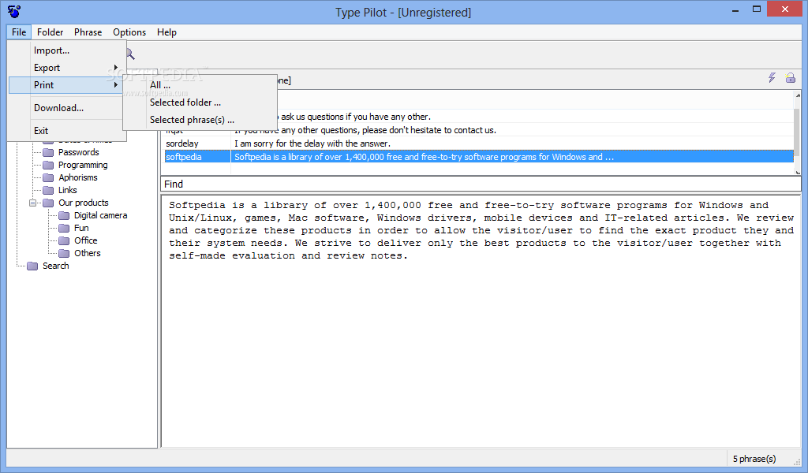Print Selected folder... option
Image resolution: width=808 pixels, height=473 pixels.
tap(200, 102)
